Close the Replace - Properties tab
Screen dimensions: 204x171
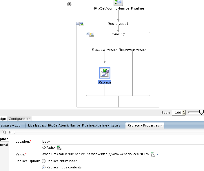[x=162, y=125]
